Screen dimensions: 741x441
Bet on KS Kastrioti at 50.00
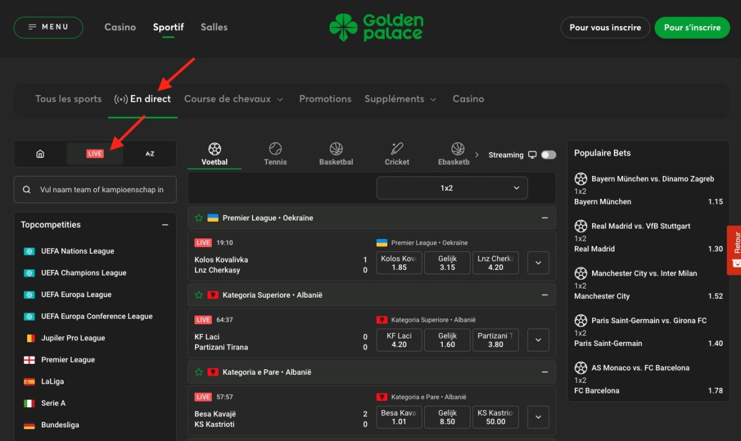[496, 417]
